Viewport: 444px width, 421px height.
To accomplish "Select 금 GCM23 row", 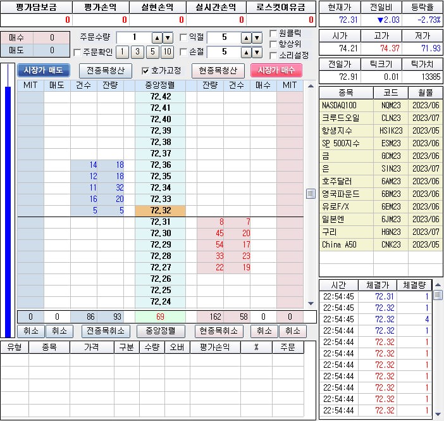I will pos(381,156).
